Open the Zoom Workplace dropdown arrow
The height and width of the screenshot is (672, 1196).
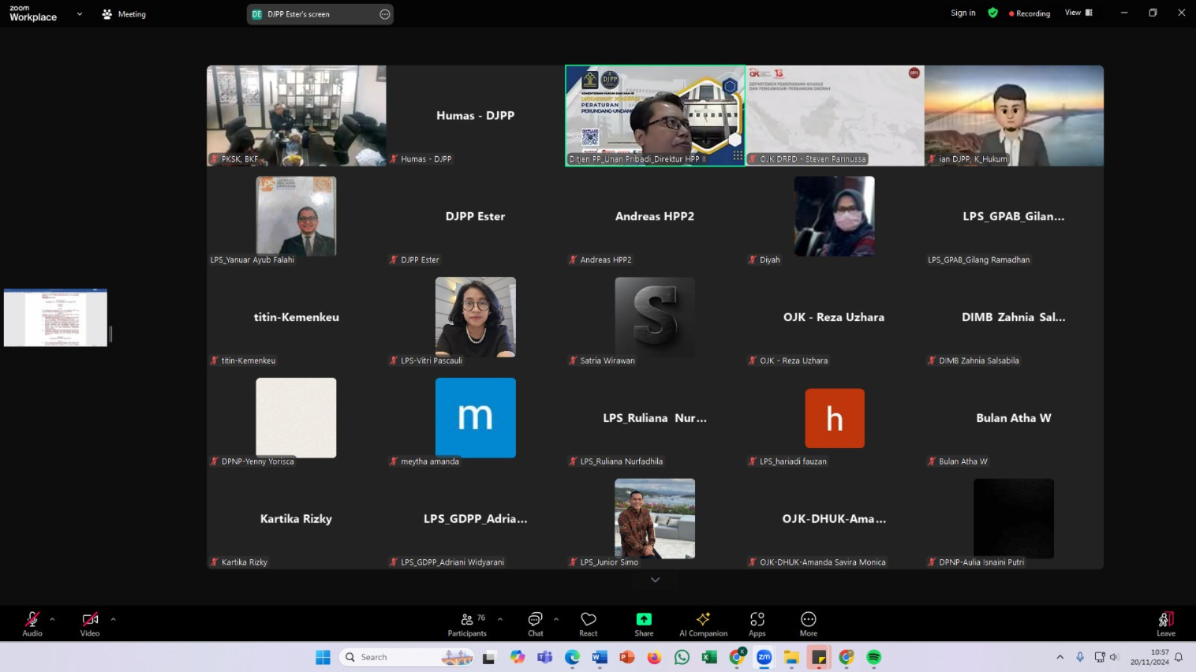pos(79,14)
